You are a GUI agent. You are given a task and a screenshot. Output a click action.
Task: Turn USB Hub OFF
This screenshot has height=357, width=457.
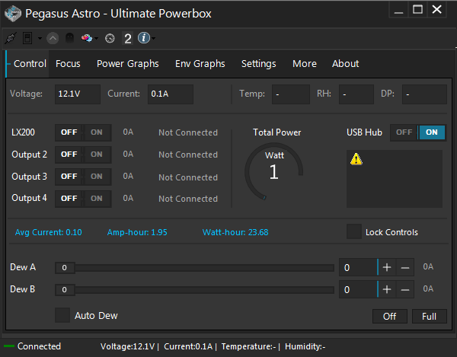pyautogui.click(x=404, y=132)
